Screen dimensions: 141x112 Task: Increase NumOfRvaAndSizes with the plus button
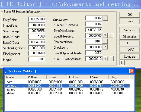coord(105,59)
